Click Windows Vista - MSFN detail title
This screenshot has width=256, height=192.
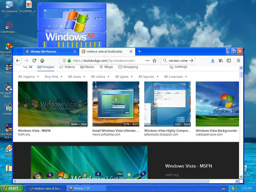188,166
